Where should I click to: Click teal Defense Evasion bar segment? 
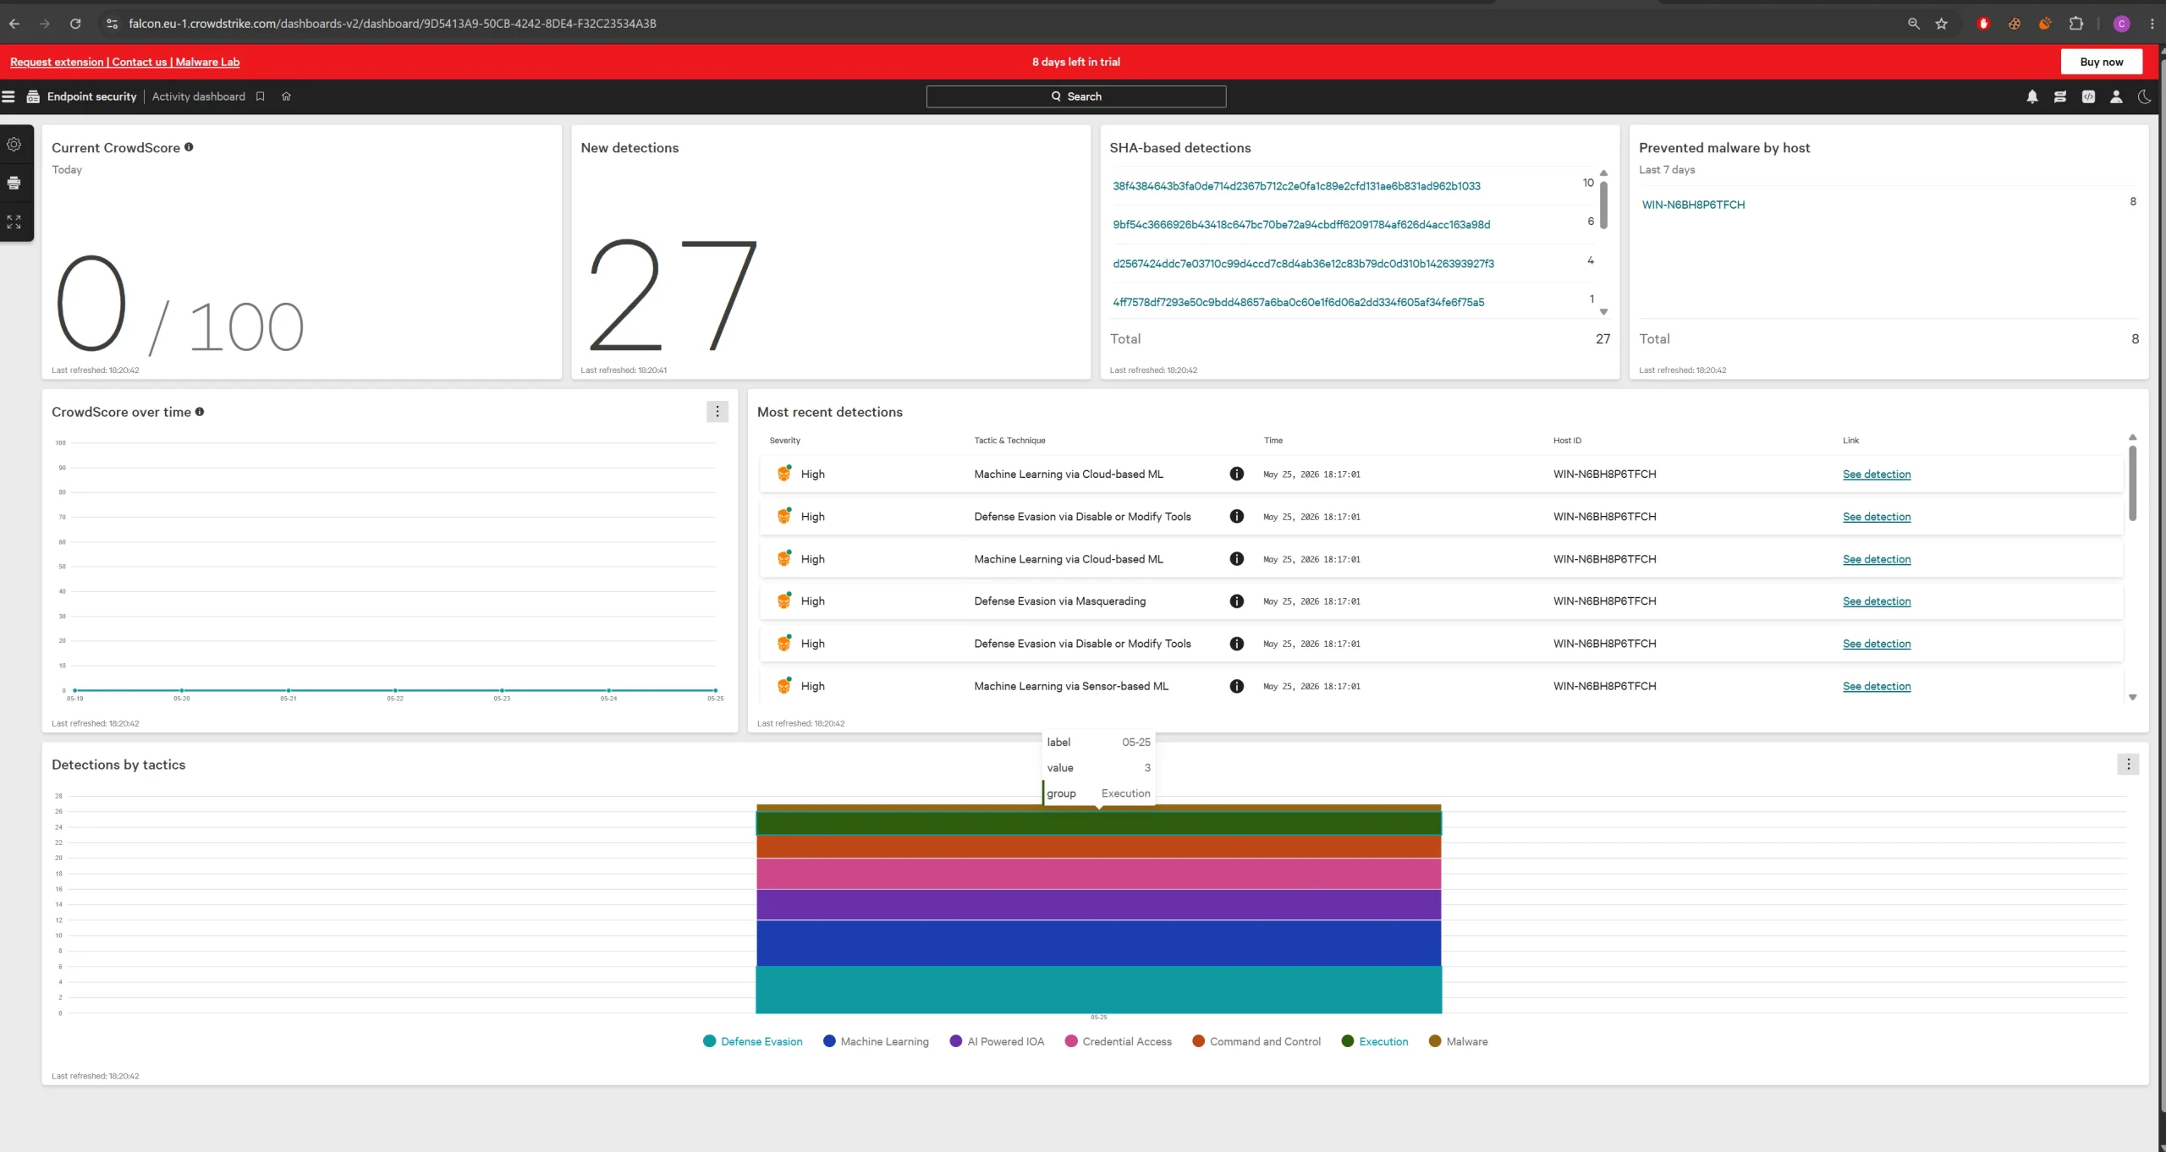coord(1098,990)
